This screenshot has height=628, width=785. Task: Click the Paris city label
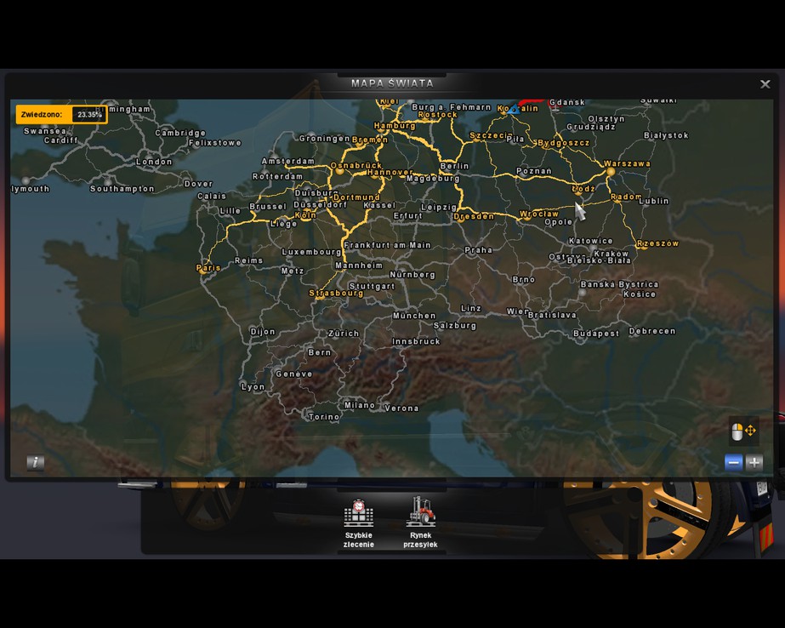pyautogui.click(x=208, y=268)
